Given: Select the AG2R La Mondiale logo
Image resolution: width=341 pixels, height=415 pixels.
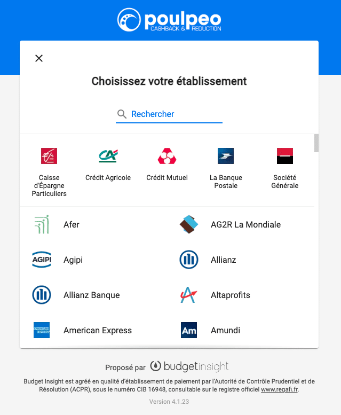Looking at the screenshot, I should click(x=189, y=224).
